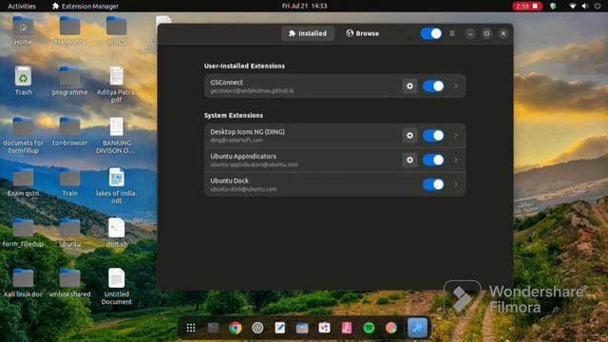The width and height of the screenshot is (608, 342).
Task: Select the WBCS folder on desktop
Action: (x=116, y=30)
